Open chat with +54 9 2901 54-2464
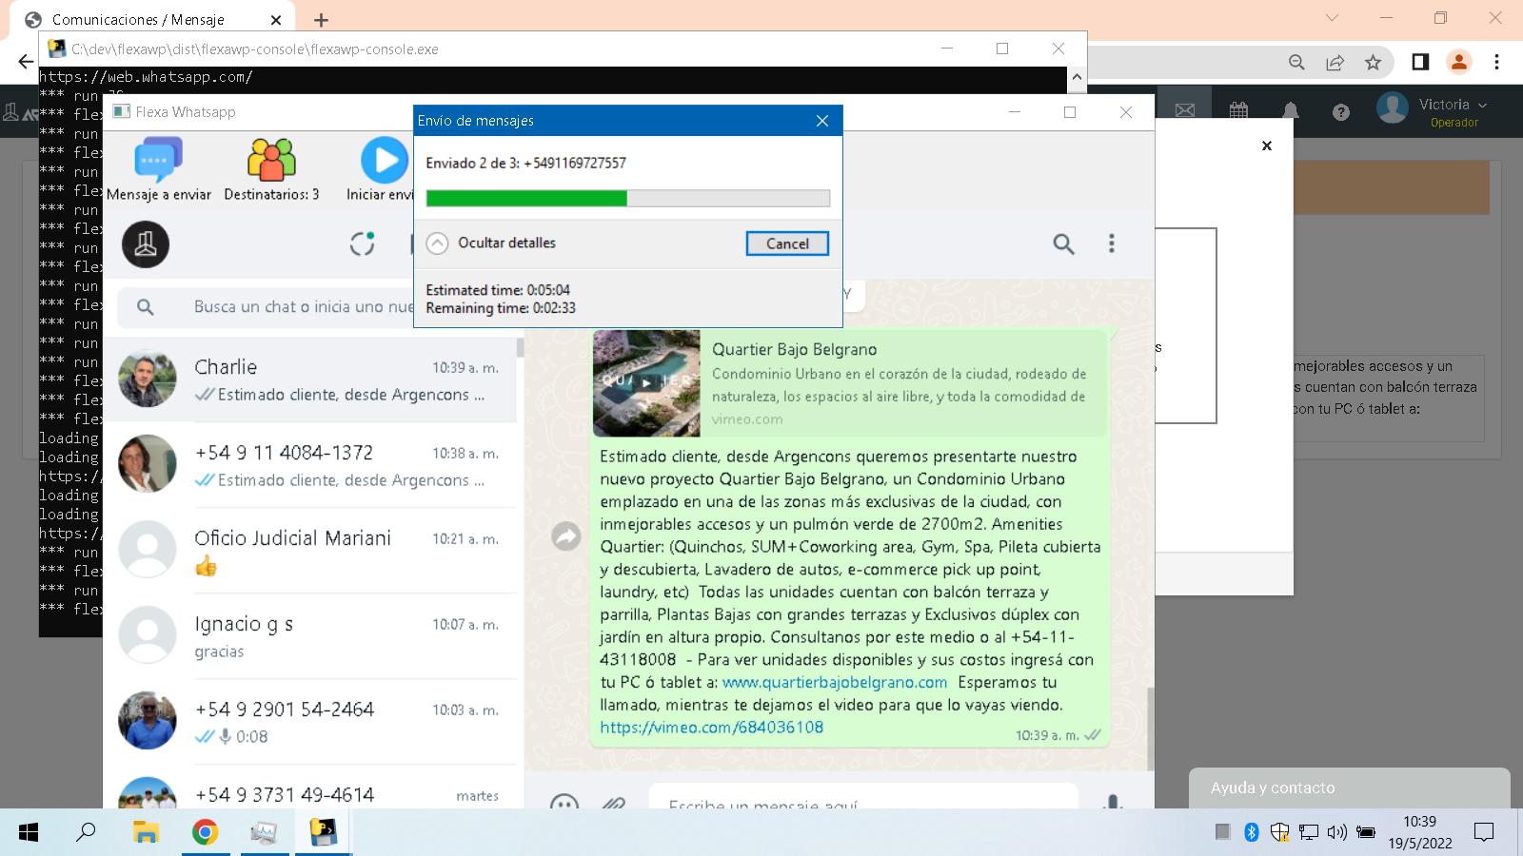 coord(310,722)
